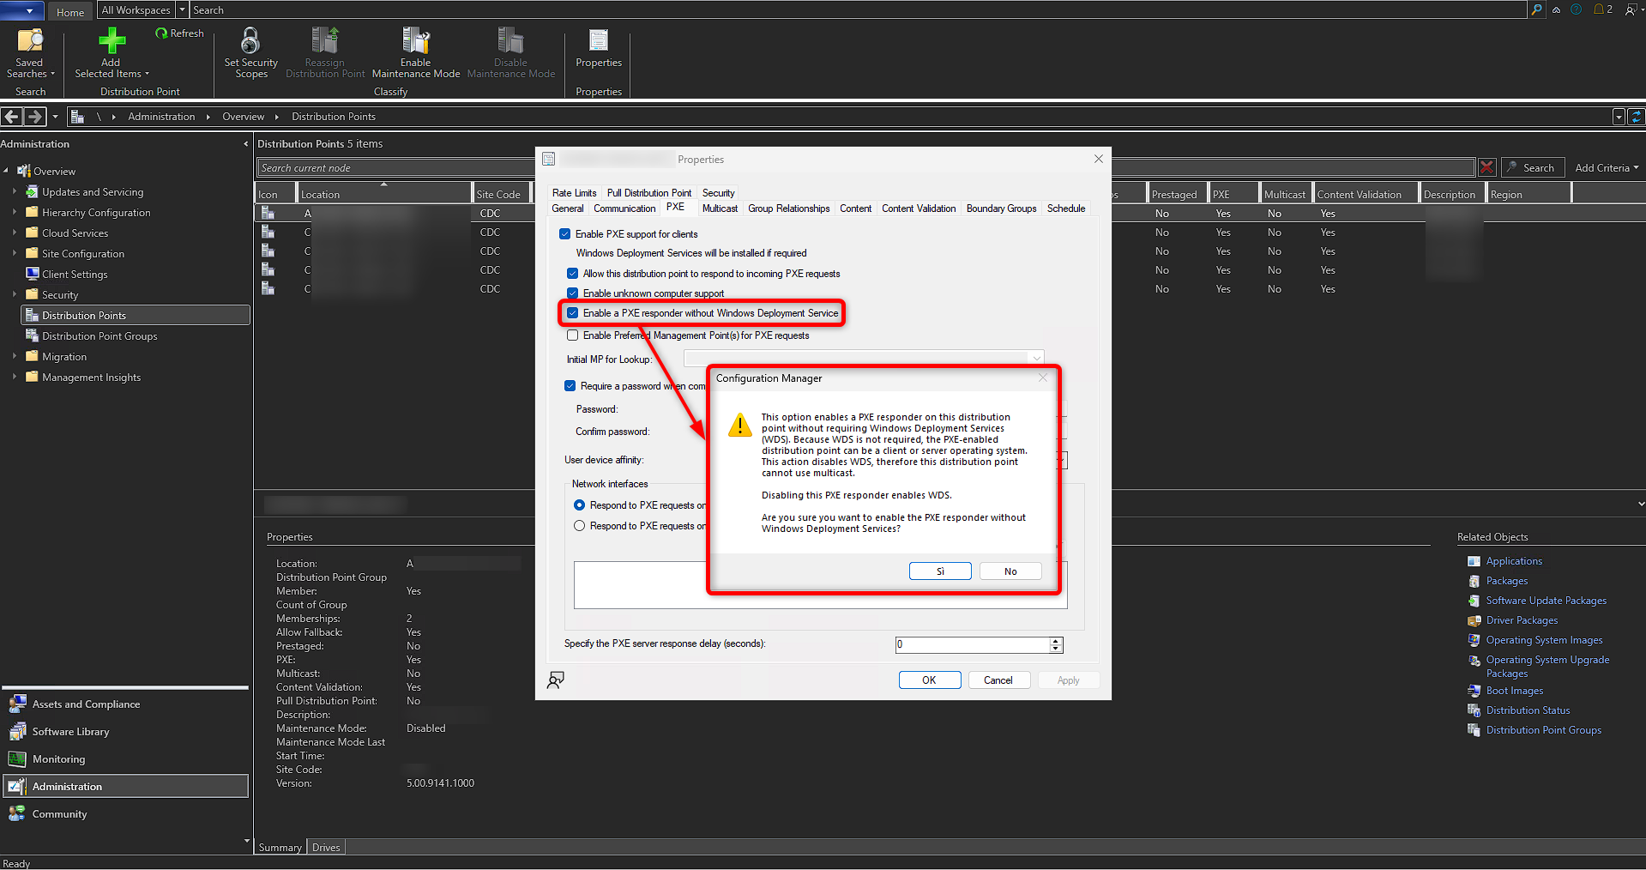Image resolution: width=1646 pixels, height=870 pixels.
Task: Click OK in Properties dialog
Action: (x=929, y=680)
